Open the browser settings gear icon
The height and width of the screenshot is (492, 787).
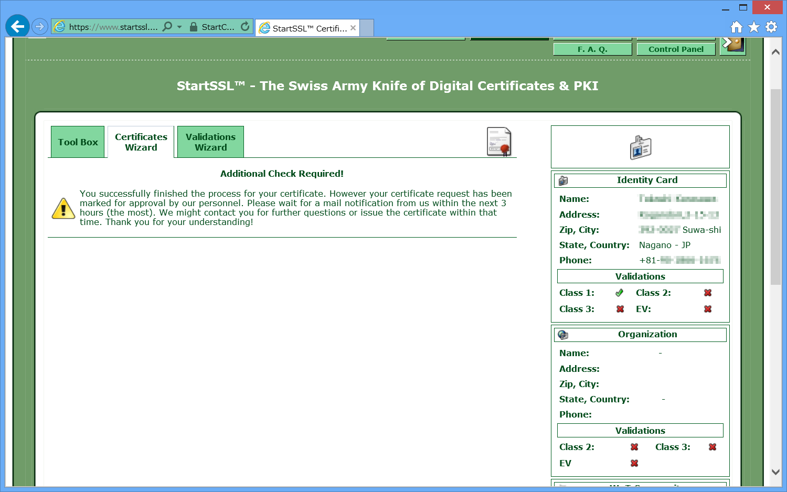(x=771, y=27)
